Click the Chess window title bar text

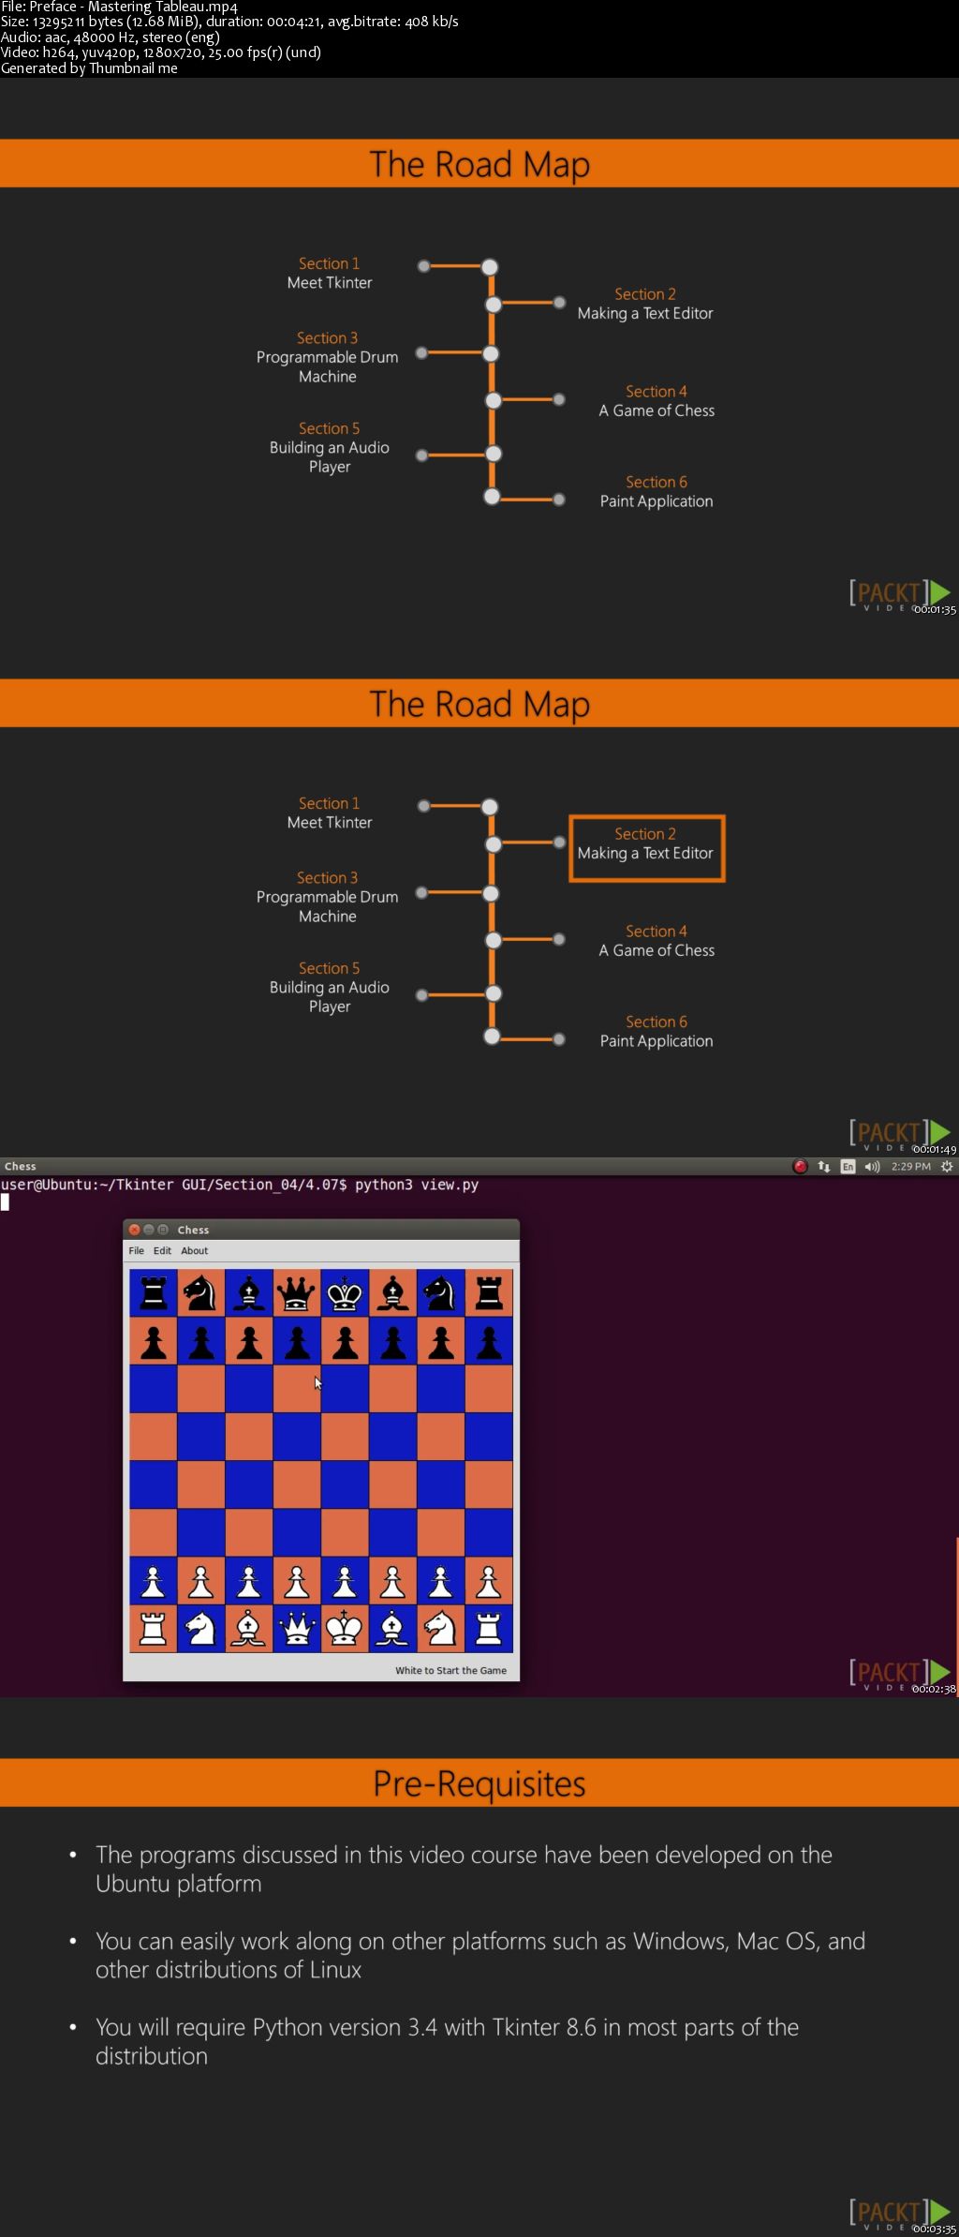pos(194,1230)
